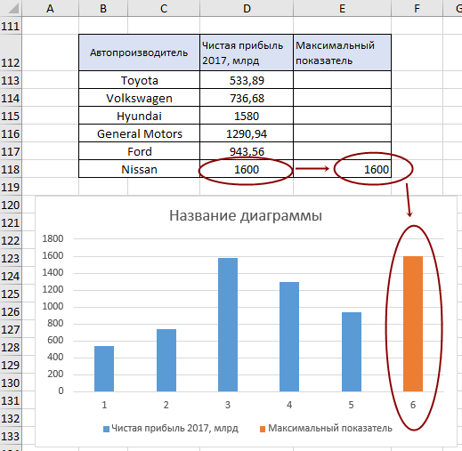Click horizontal axis label 3
This screenshot has height=451, width=462.
(x=228, y=405)
